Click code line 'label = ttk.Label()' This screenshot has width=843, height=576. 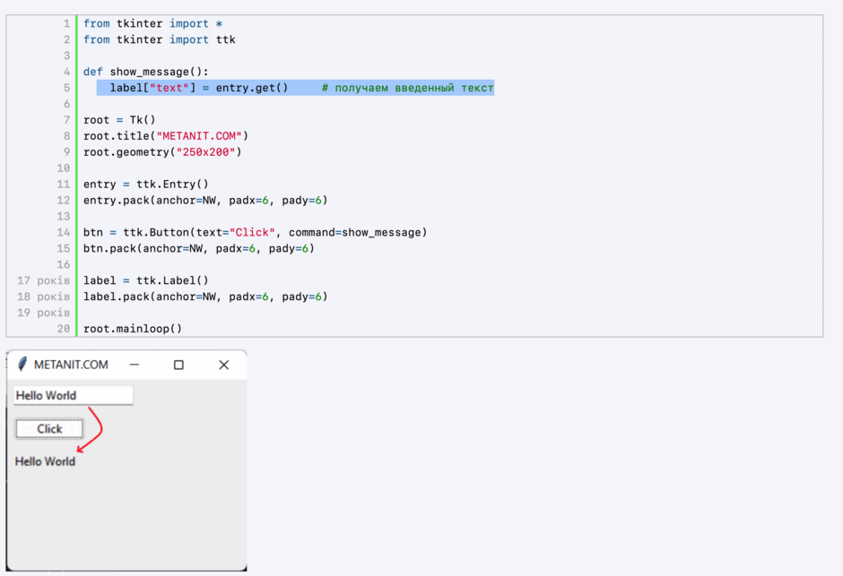pos(145,280)
